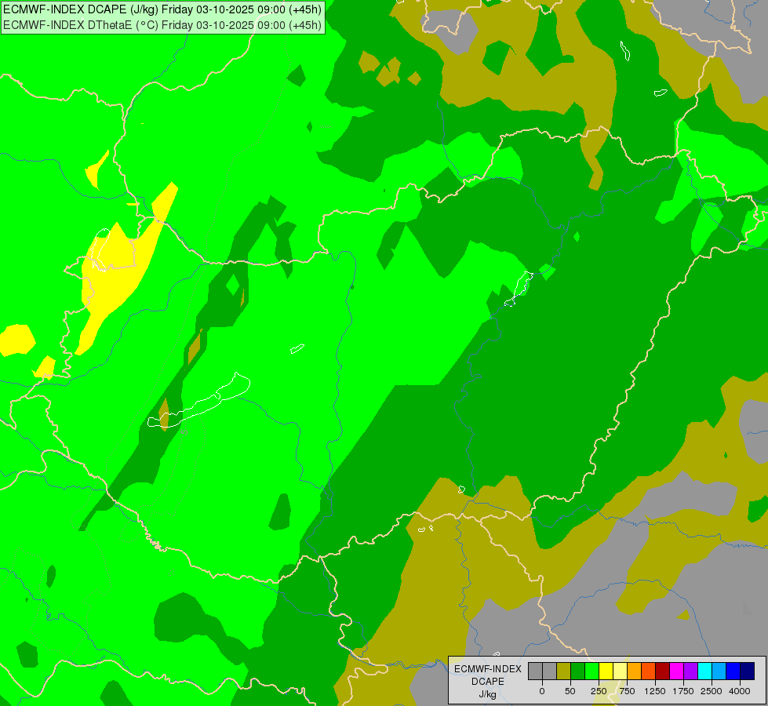Image resolution: width=768 pixels, height=706 pixels.
Task: Click the '1750' legend value
Action: (x=682, y=691)
